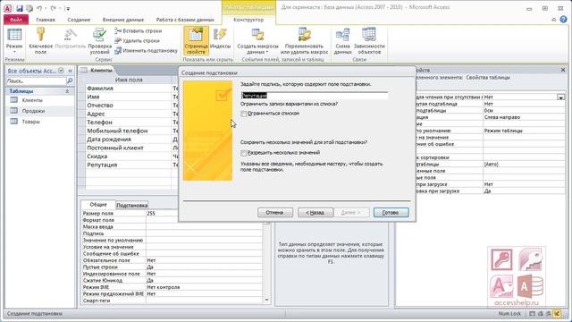The height and width of the screenshot is (322, 572).
Task: Click Проверка условий ribbon icon
Action: click(99, 41)
